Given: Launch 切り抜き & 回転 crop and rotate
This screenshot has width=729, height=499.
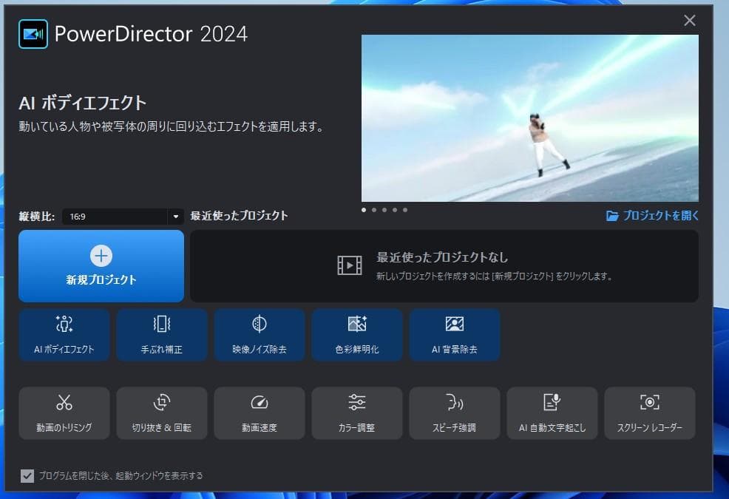Looking at the screenshot, I should click(x=162, y=413).
